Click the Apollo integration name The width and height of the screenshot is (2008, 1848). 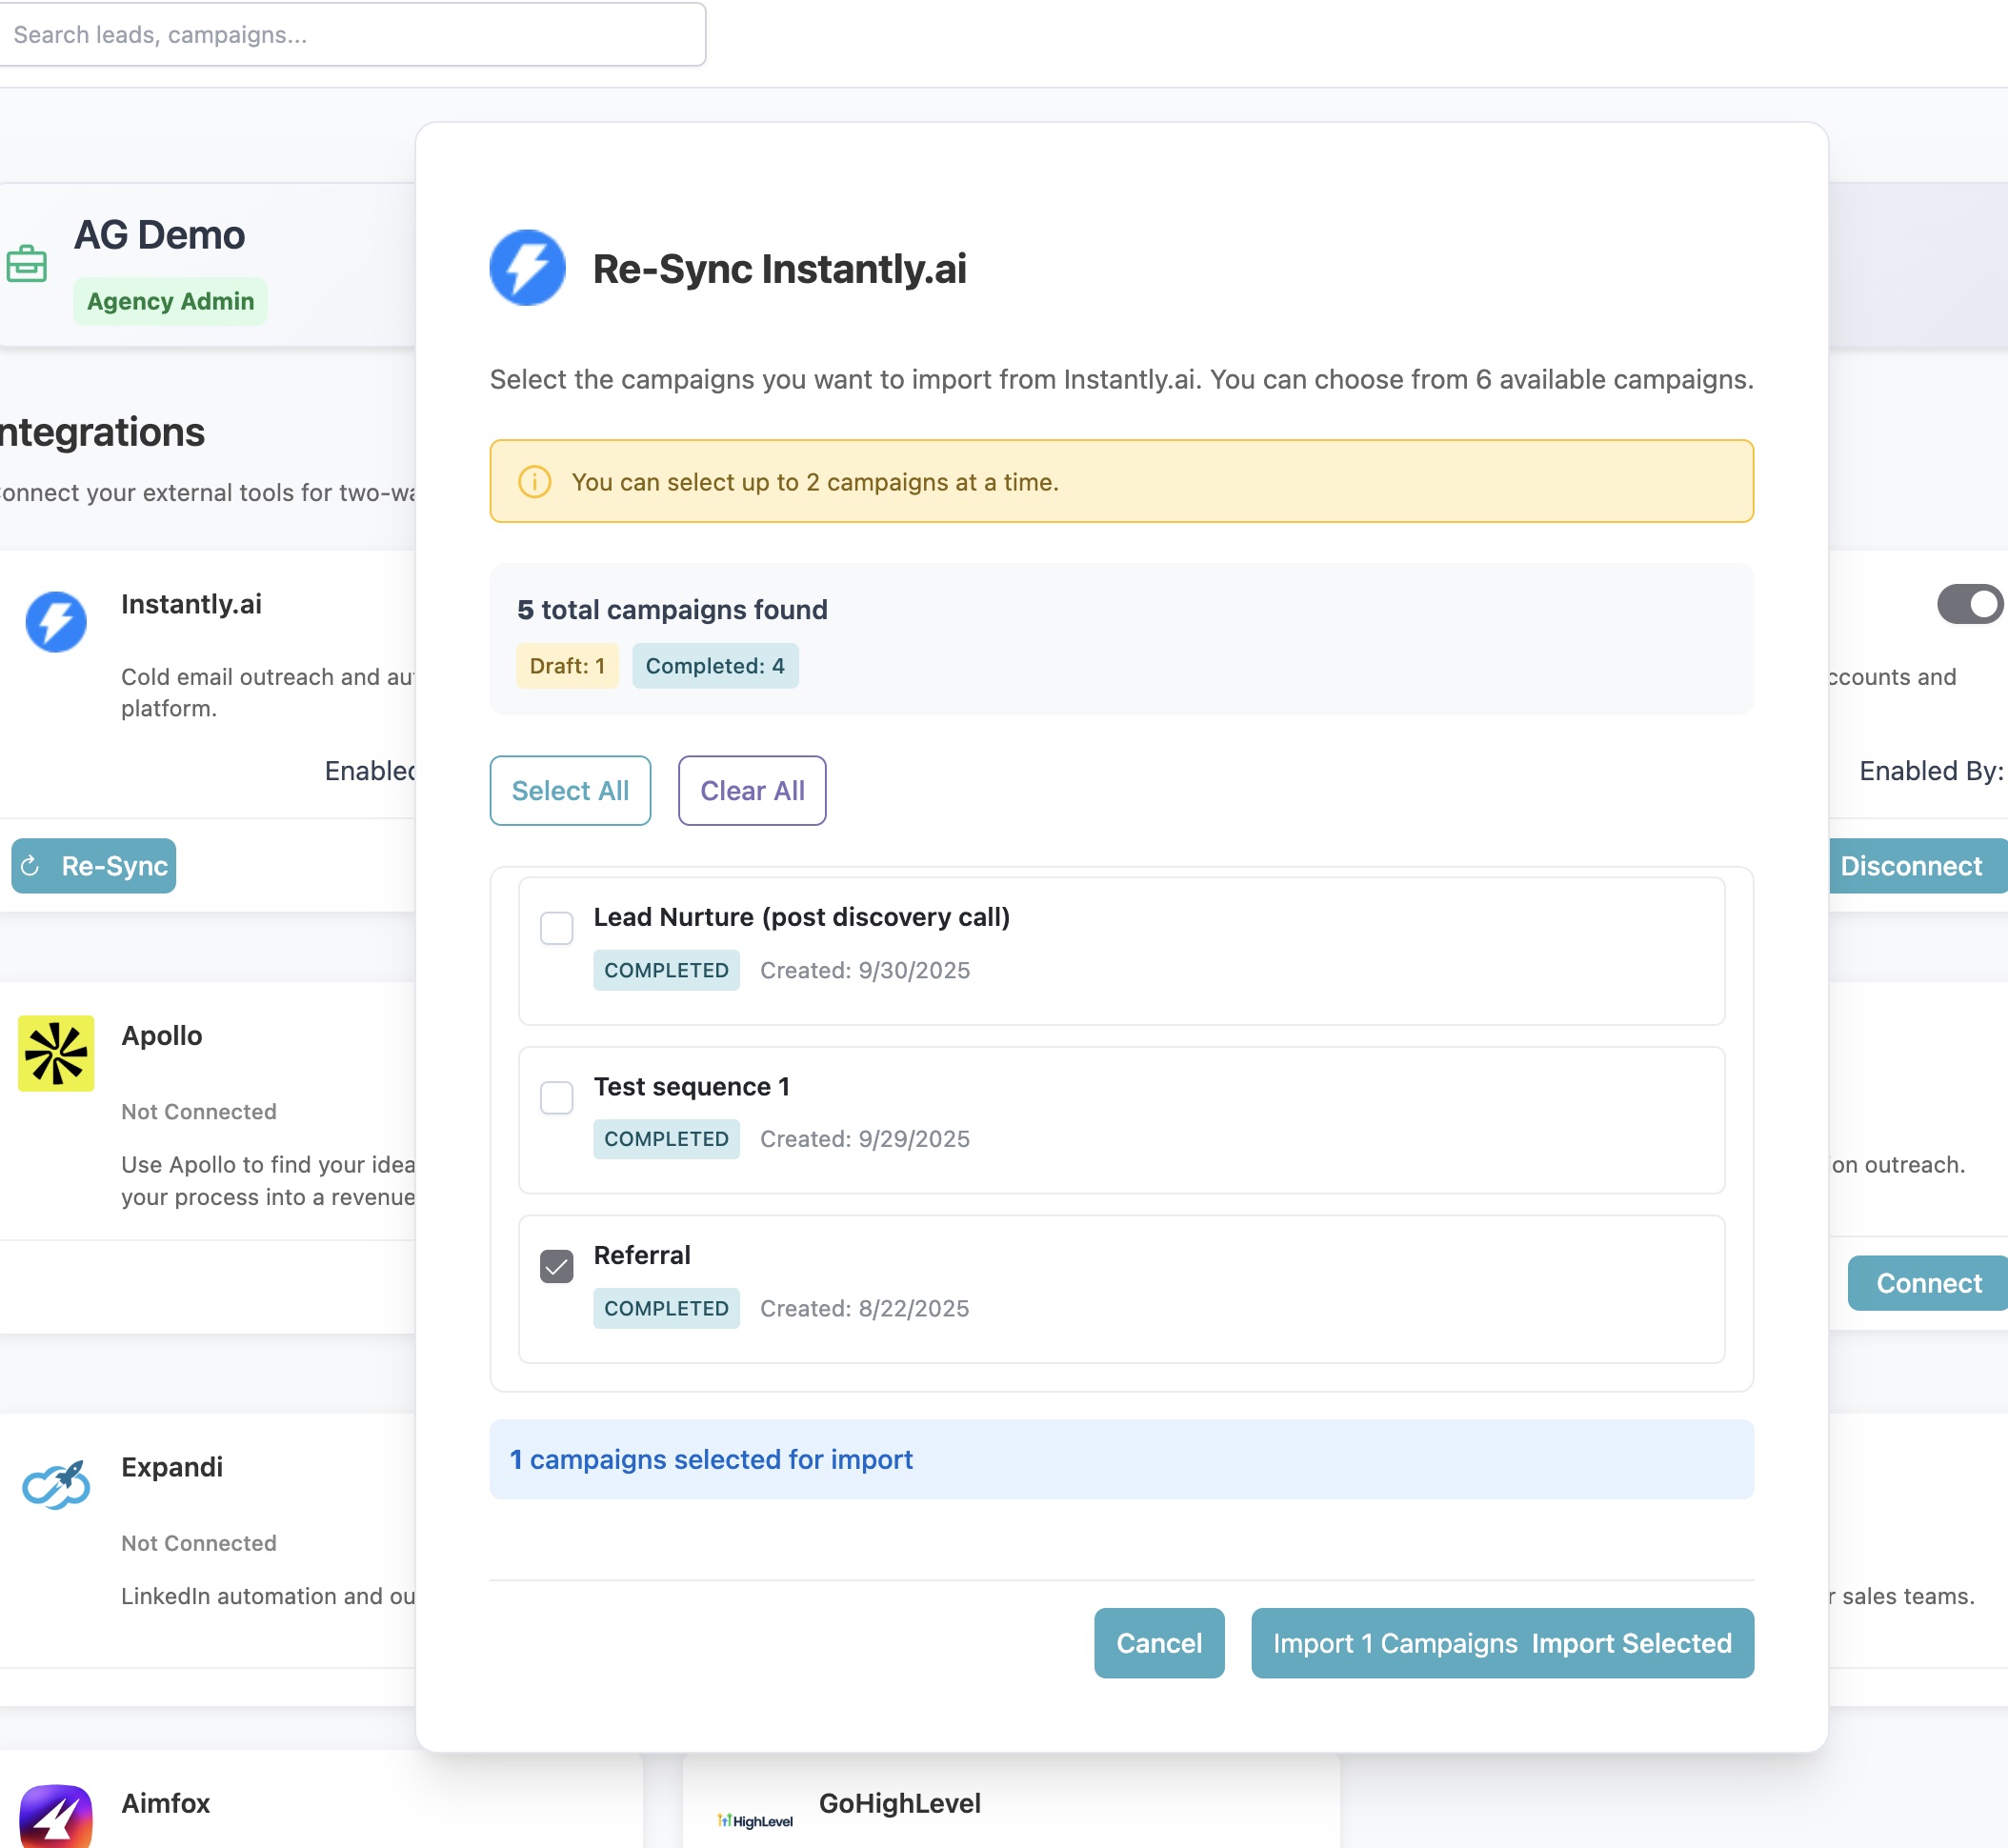162,1035
